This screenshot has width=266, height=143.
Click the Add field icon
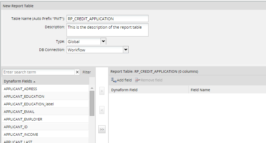tap(113, 80)
